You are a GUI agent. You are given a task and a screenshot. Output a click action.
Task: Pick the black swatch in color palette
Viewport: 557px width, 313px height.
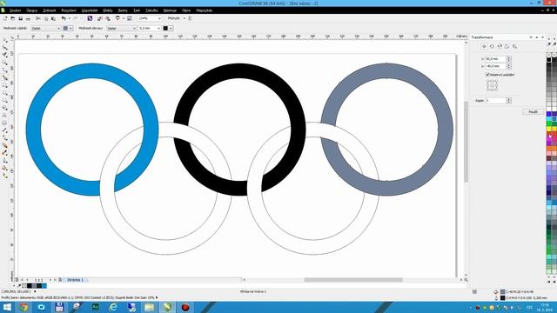pyautogui.click(x=549, y=60)
